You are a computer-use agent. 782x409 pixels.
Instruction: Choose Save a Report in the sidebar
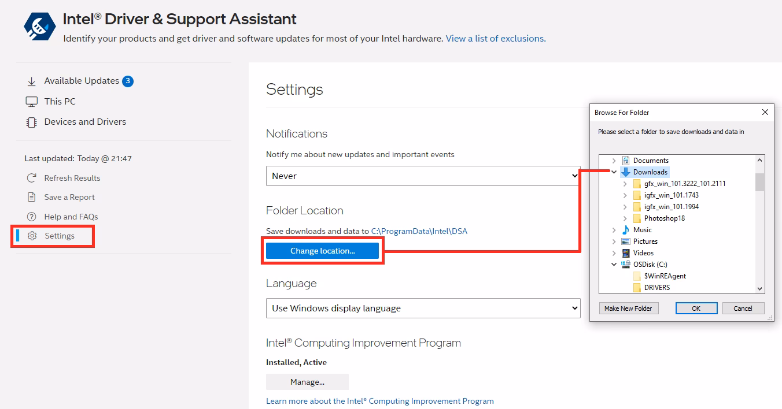click(x=69, y=197)
